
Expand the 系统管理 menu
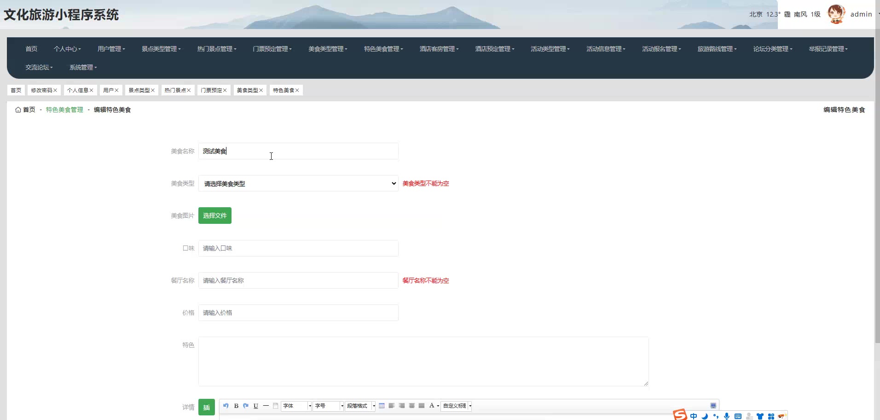tap(83, 67)
